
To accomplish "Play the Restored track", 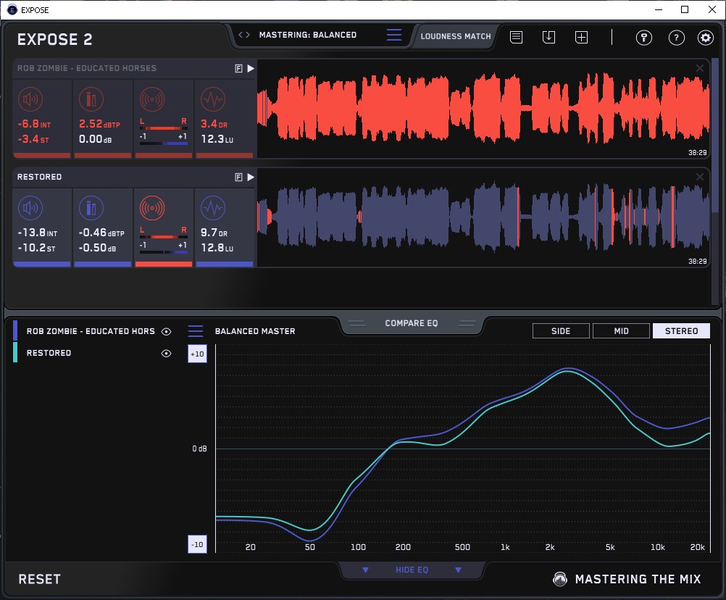I will 251,177.
